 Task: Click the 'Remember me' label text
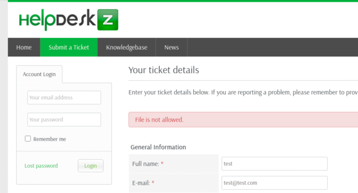50,139
